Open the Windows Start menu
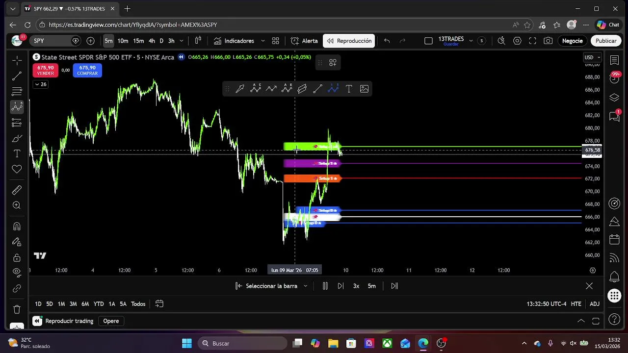 [187, 343]
